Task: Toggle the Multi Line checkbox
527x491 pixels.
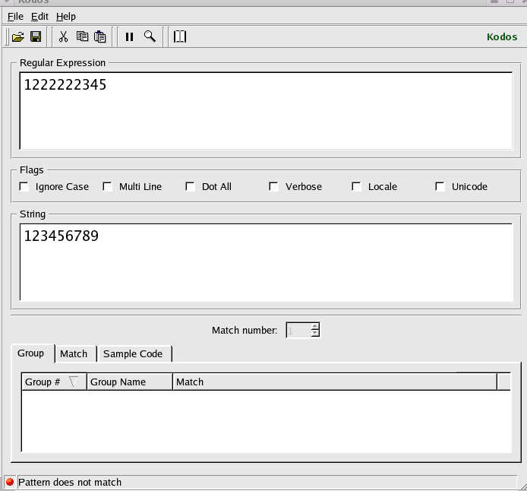Action: (x=107, y=186)
